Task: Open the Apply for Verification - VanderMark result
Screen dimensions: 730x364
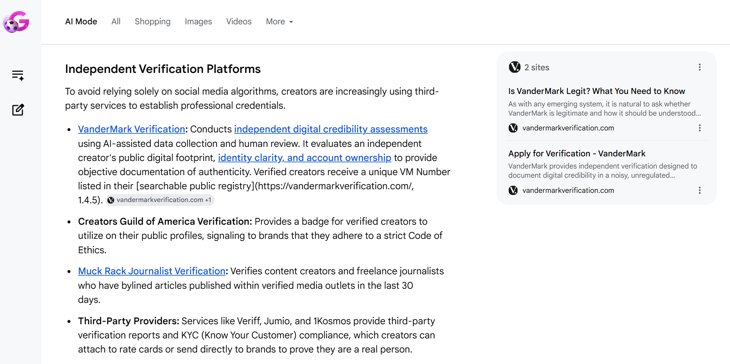Action: pos(577,153)
